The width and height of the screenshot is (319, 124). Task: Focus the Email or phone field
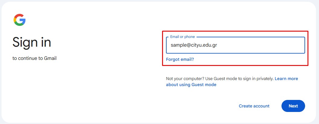tap(235, 45)
